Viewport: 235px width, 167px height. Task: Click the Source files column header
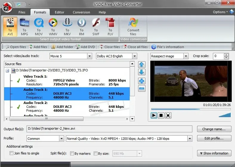67,64
